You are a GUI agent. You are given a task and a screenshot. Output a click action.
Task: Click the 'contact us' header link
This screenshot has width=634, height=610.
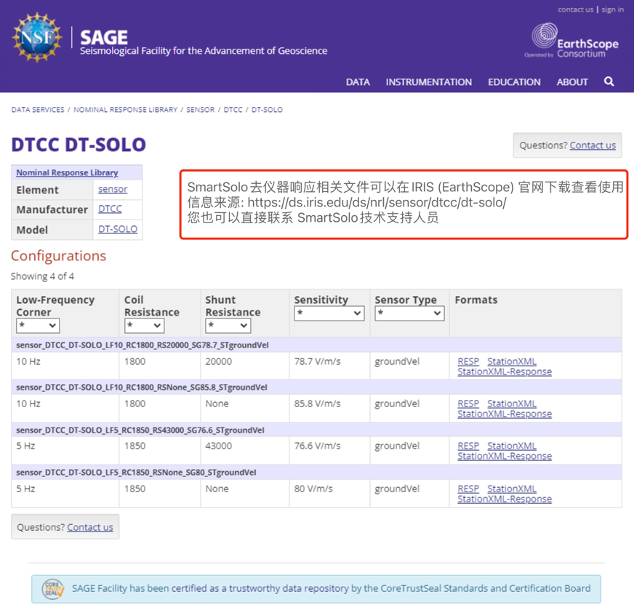coord(575,9)
